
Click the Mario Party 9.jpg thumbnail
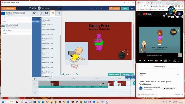(x=3, y=26)
